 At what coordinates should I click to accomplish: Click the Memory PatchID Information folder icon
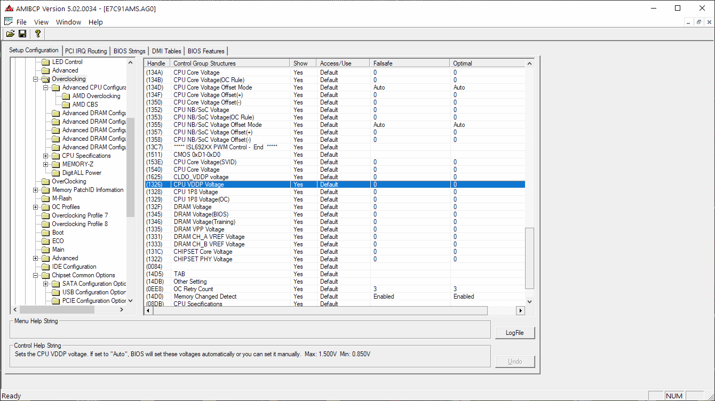tap(46, 190)
